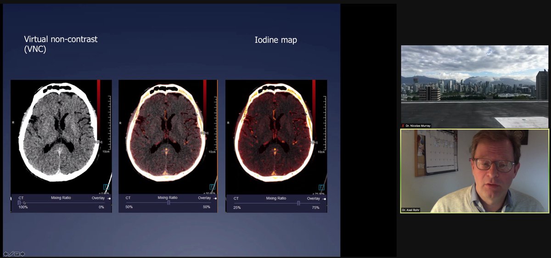Select the pen annotation tool icon
The width and height of the screenshot is (551, 258).
coord(11,254)
